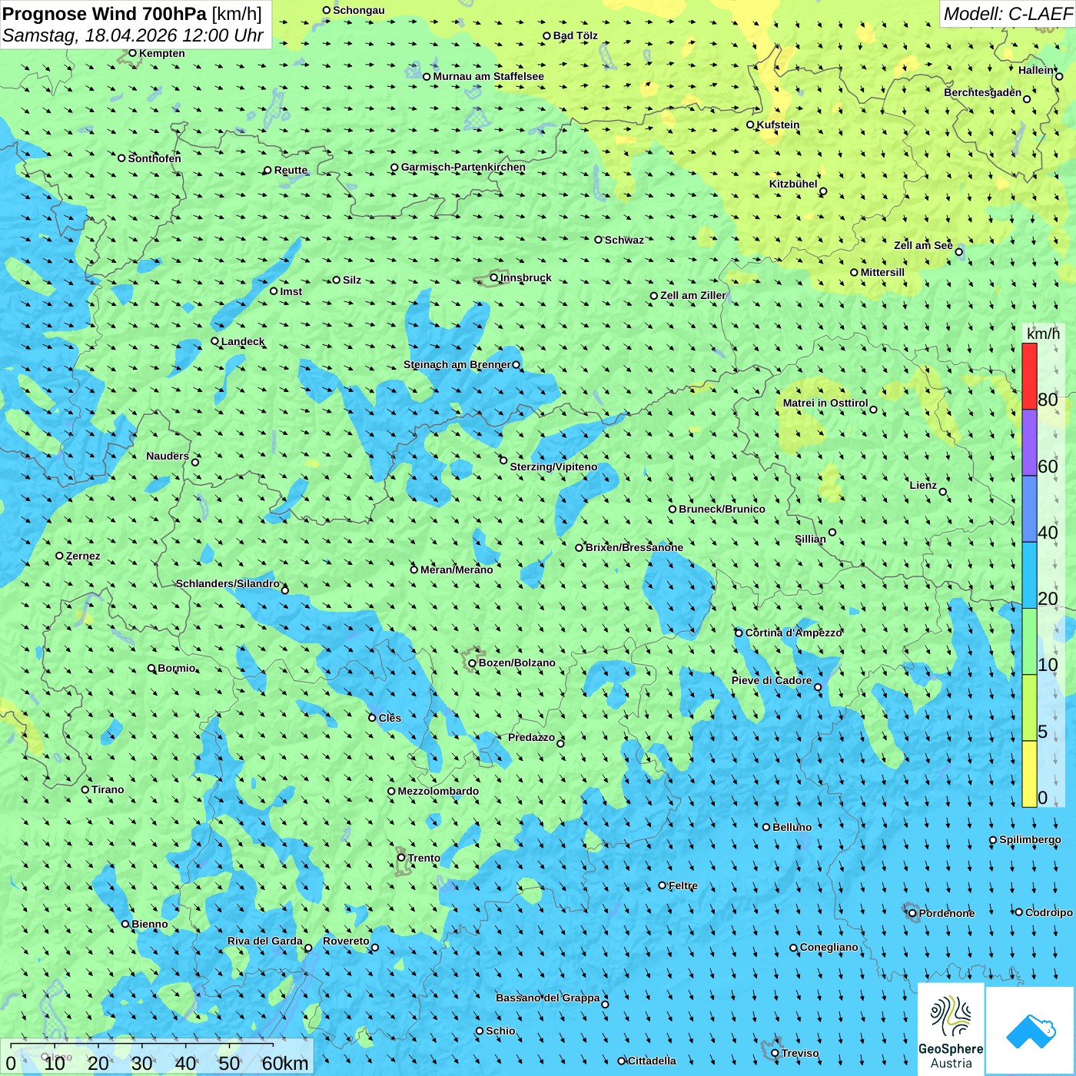Click the 'Reutte' town label

pos(291,171)
